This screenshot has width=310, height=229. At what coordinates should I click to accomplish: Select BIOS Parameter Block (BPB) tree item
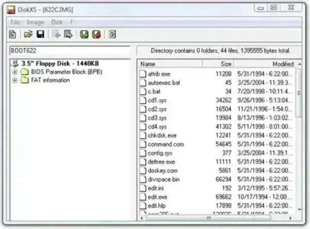[67, 72]
